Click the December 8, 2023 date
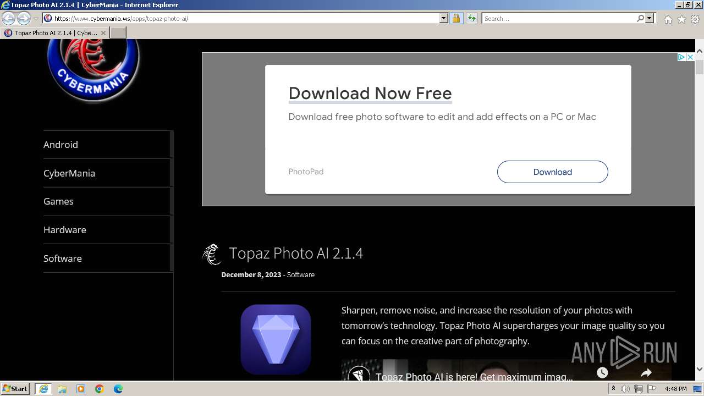 251,274
